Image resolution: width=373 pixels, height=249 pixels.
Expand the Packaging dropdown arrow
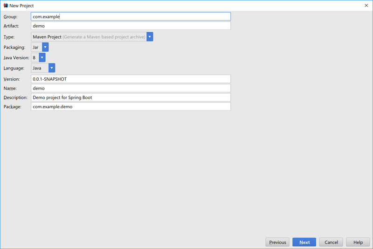[x=45, y=47]
